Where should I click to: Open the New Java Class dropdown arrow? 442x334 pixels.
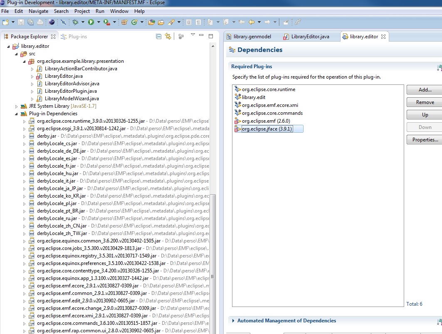[142, 22]
